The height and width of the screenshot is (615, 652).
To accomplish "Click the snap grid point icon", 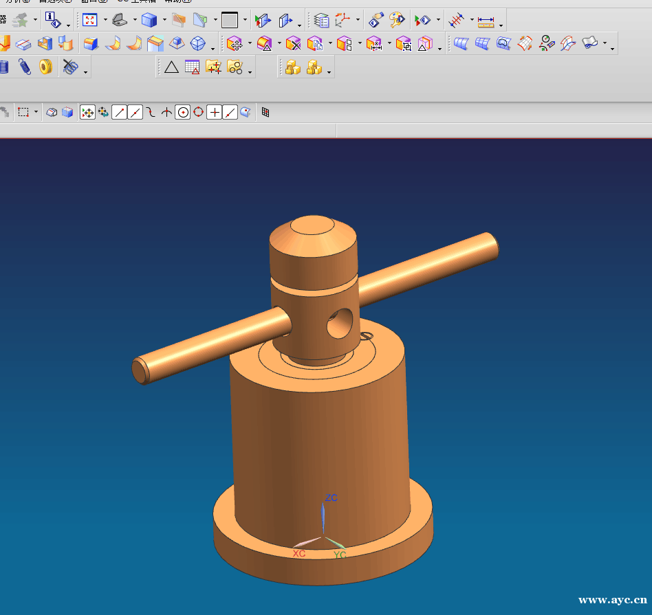I will click(265, 112).
